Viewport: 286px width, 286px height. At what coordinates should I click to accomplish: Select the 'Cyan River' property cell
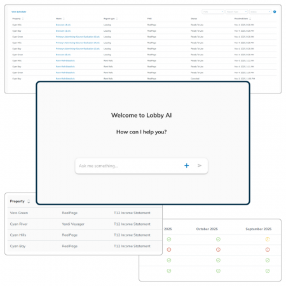pyautogui.click(x=18, y=224)
